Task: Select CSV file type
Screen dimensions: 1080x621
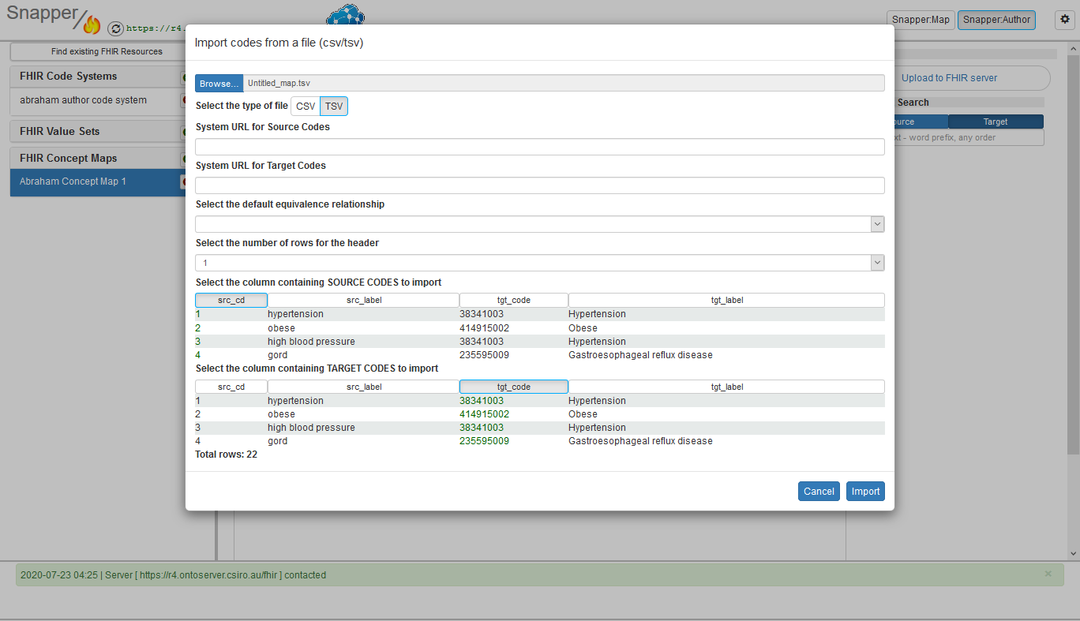Action: pos(306,106)
